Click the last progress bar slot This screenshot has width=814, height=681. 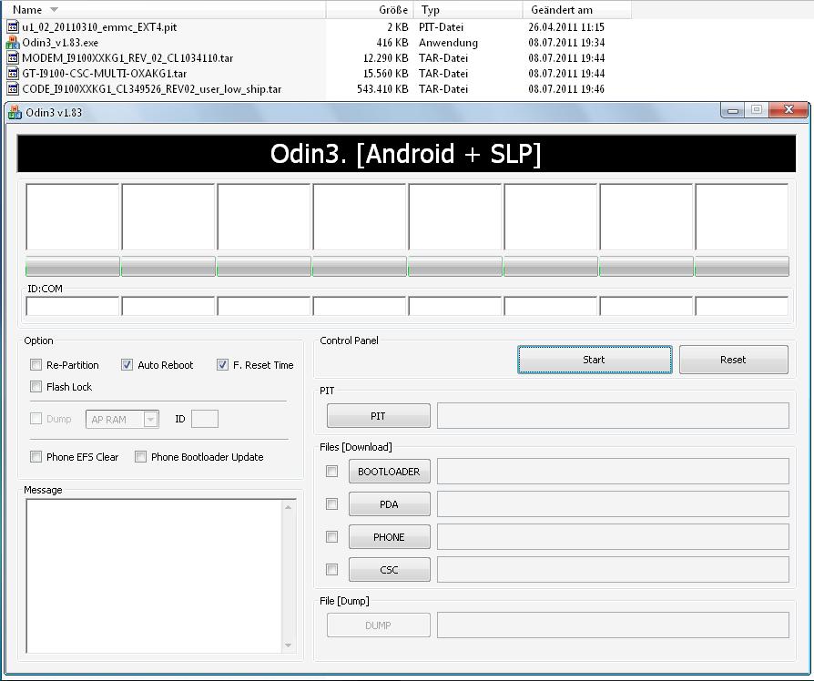[742, 266]
